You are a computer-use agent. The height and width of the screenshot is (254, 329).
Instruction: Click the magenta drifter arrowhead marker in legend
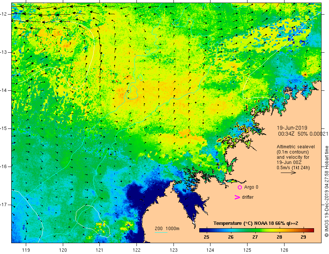pyautogui.click(x=237, y=197)
